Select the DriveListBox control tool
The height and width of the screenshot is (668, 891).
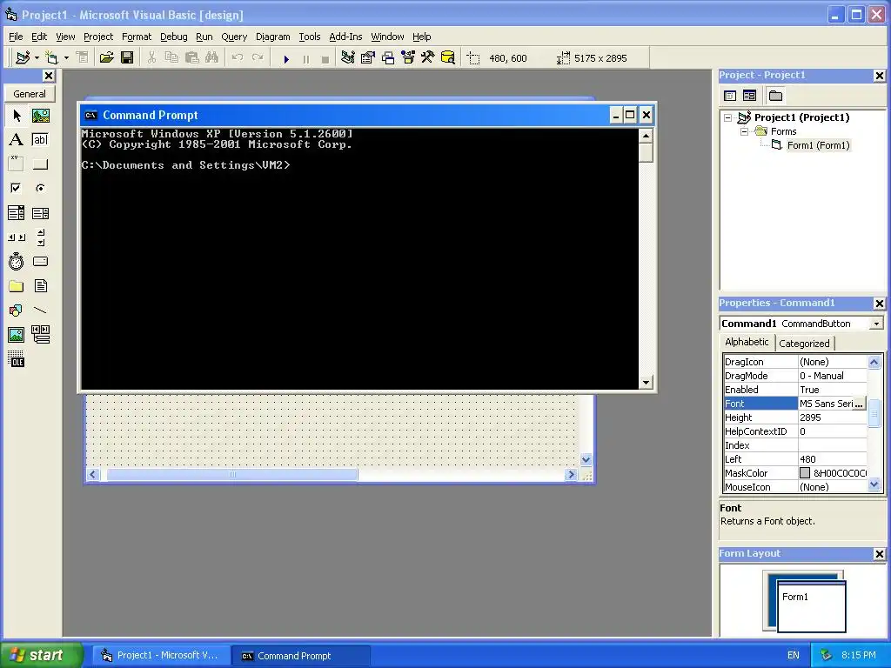pyautogui.click(x=40, y=261)
